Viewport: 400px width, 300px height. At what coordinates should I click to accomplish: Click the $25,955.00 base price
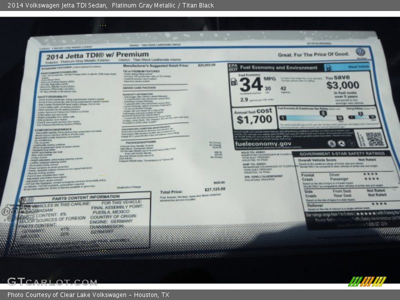pyautogui.click(x=206, y=65)
